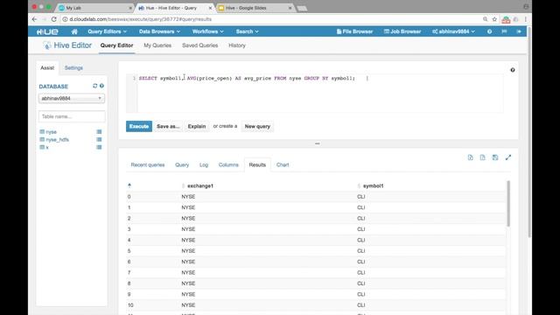Click the save results icon
The image size is (560, 315).
click(495, 157)
